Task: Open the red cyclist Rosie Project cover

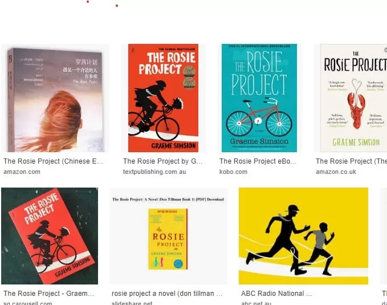Action: pos(163,98)
